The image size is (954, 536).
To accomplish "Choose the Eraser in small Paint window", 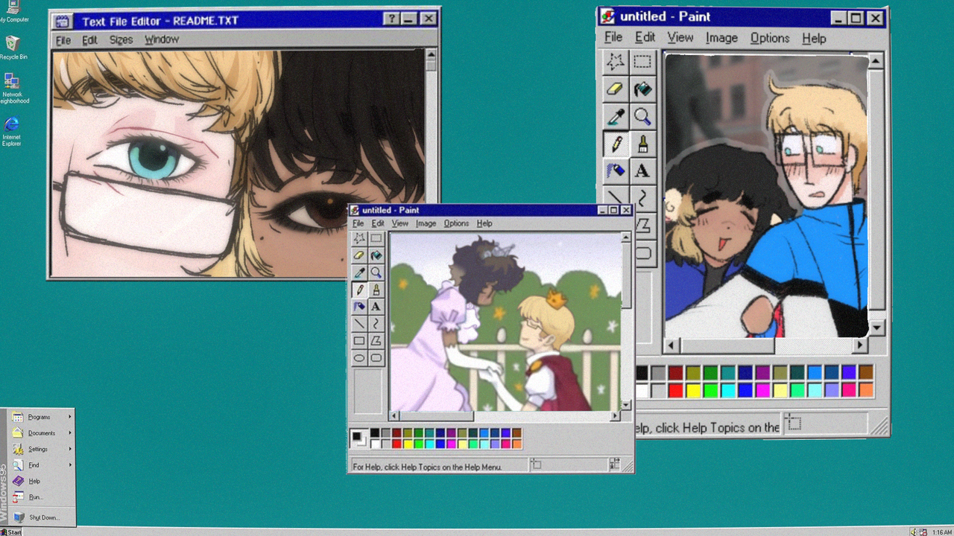I will [x=359, y=255].
